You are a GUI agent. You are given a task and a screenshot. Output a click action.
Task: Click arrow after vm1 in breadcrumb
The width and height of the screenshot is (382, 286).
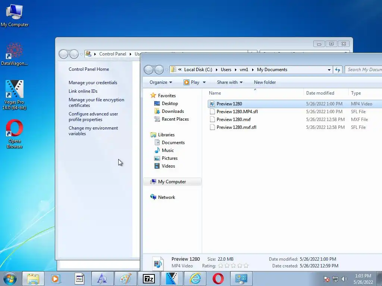pos(253,70)
